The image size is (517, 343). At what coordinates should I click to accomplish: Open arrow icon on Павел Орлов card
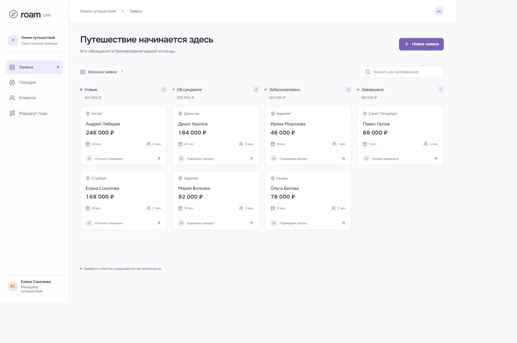tap(436, 159)
